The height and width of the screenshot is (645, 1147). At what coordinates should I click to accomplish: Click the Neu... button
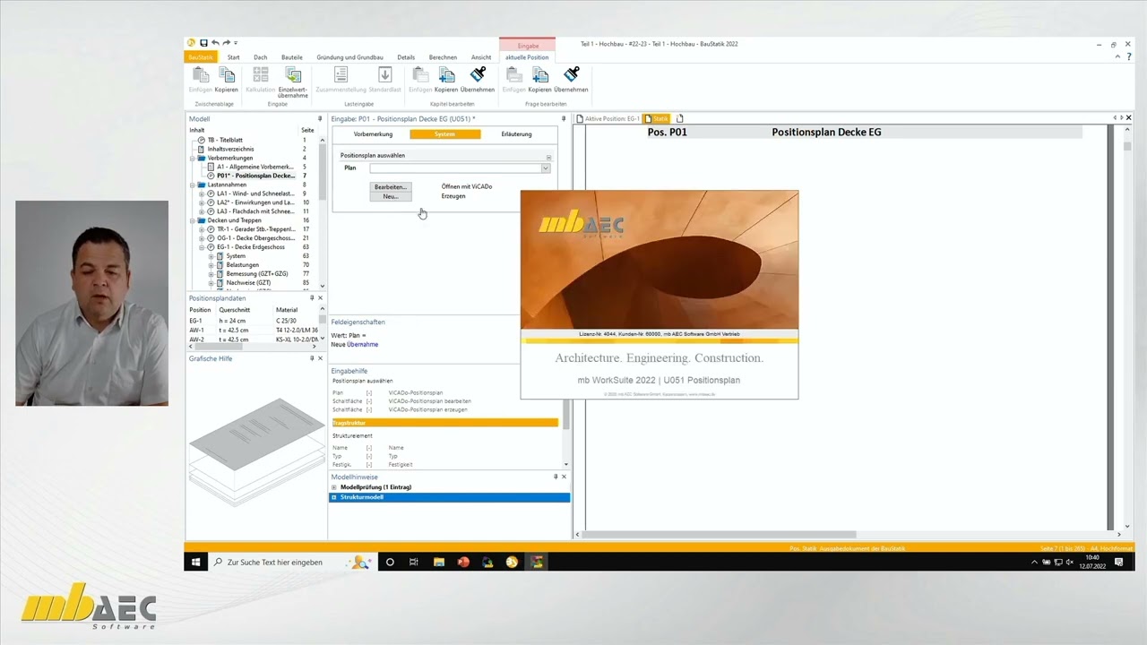coord(391,196)
